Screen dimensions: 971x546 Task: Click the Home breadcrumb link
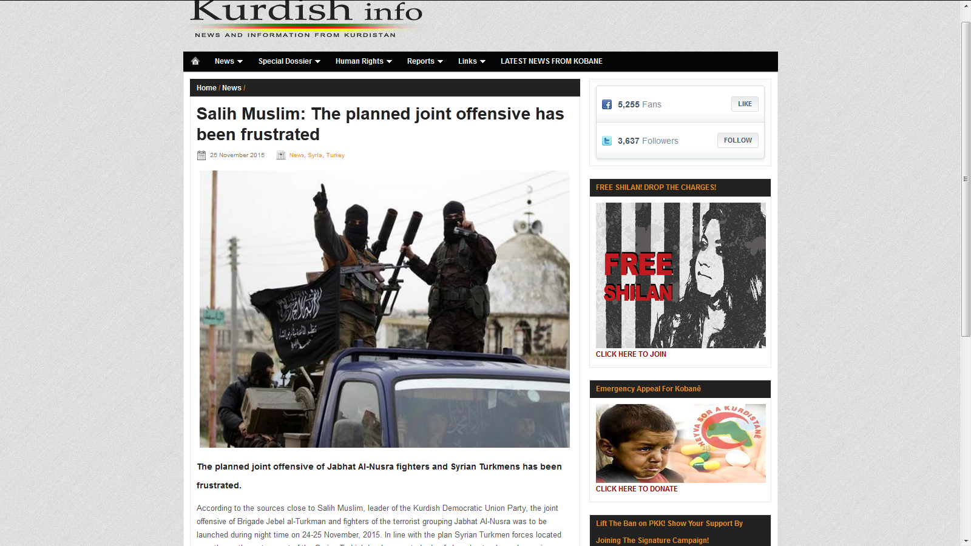pos(206,88)
